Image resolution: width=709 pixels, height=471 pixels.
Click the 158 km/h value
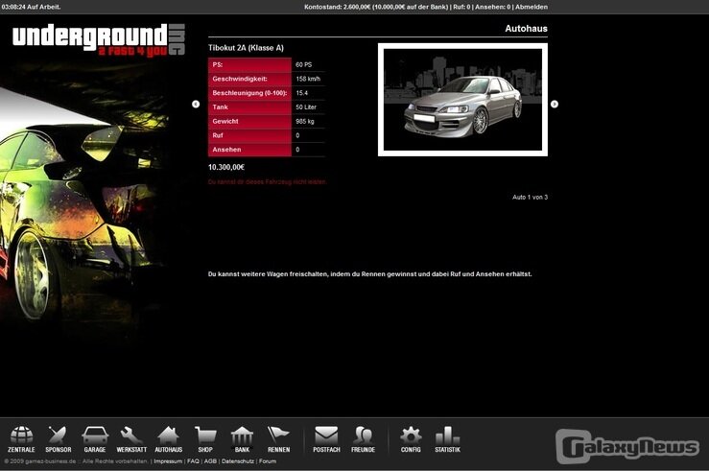click(x=308, y=79)
